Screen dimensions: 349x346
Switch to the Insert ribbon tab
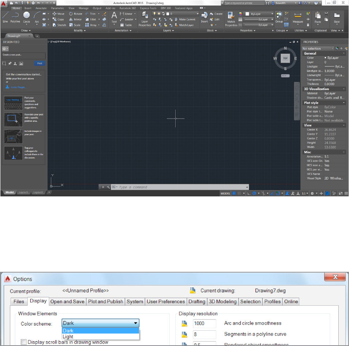(x=28, y=8)
